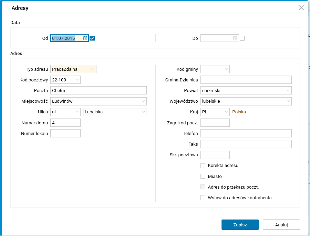Screen dimensions: 310x236
Task: Focus the Numer lokalu field
Action: pos(65,133)
